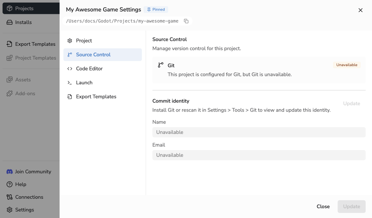
Task: Open the Help section
Action: click(31, 184)
